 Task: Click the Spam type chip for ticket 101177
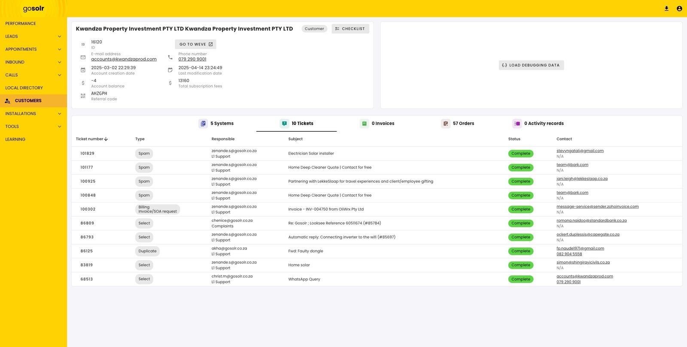pyautogui.click(x=144, y=168)
